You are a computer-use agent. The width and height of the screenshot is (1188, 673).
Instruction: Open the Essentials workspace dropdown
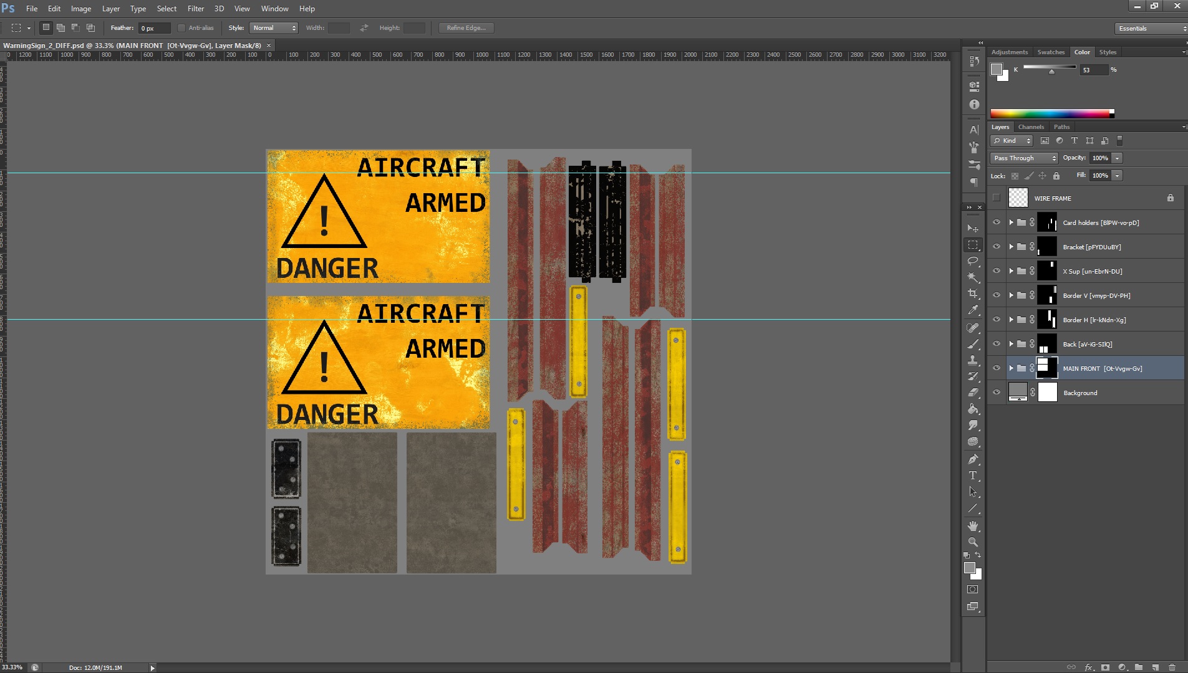click(1151, 28)
